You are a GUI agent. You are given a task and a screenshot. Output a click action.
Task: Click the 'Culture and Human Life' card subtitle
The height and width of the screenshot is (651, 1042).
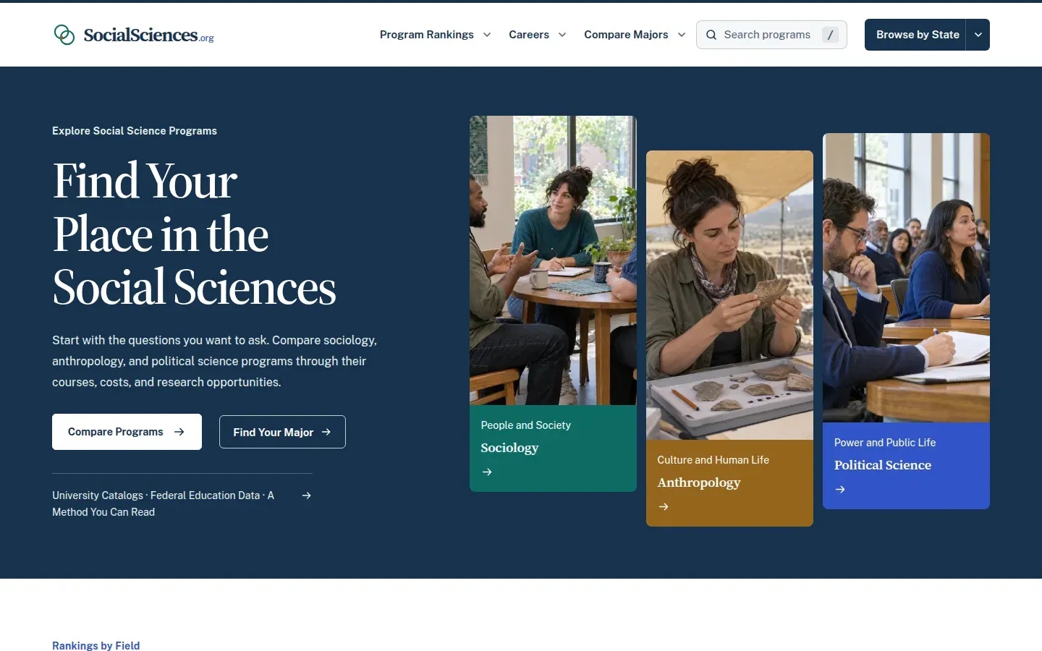(x=713, y=460)
